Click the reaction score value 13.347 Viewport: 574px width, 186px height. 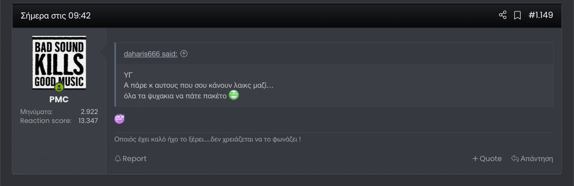coord(88,121)
